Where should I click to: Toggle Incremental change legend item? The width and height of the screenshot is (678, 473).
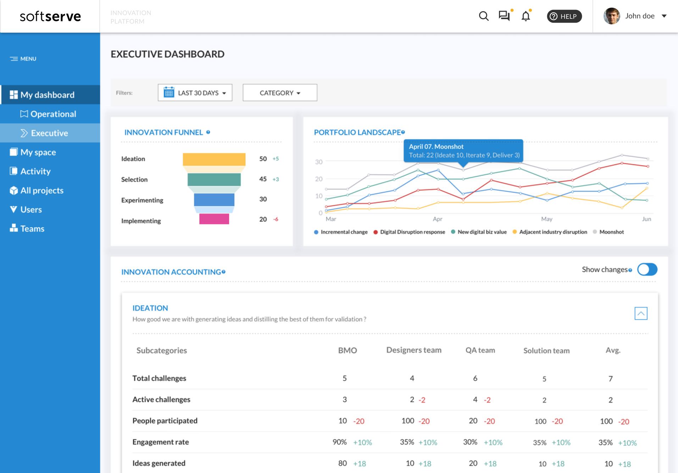[341, 232]
